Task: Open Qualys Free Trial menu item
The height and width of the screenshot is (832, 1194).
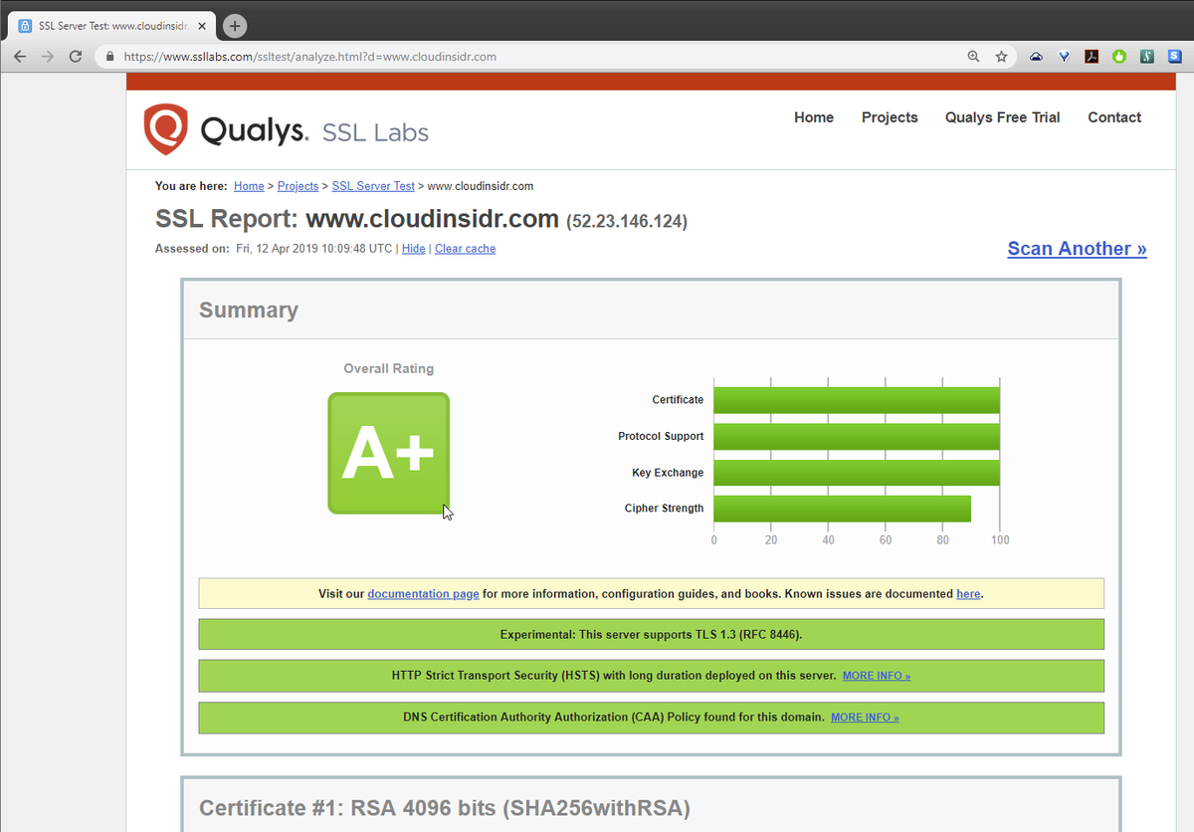Action: click(1002, 117)
